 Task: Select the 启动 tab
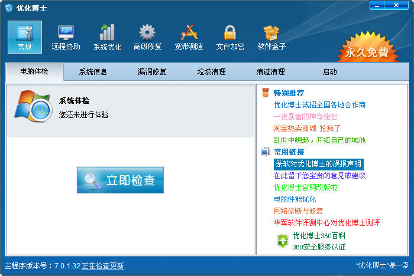(x=329, y=72)
